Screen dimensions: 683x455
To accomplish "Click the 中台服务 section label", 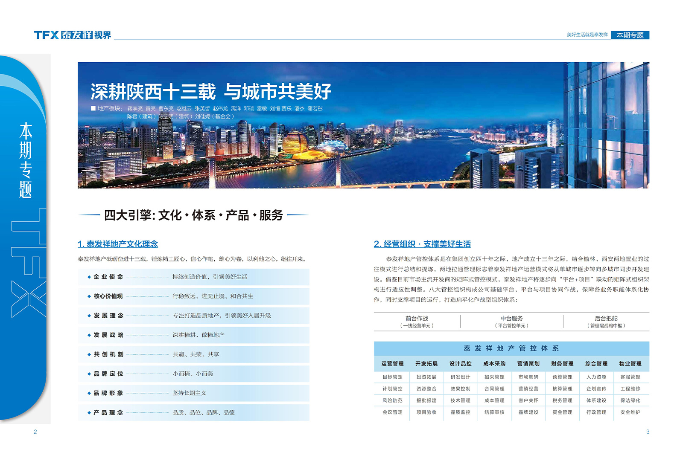I will pos(511,319).
